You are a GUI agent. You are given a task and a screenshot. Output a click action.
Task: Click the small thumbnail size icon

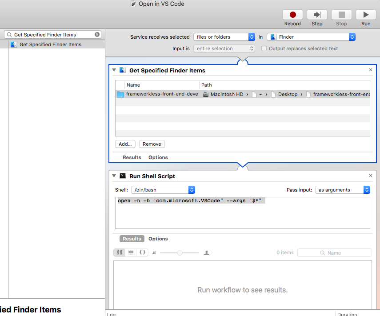[x=154, y=253]
